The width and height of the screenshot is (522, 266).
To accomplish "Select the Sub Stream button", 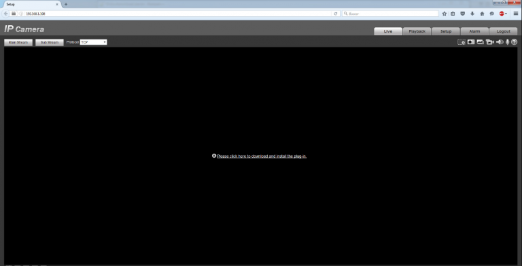I will pos(49,42).
